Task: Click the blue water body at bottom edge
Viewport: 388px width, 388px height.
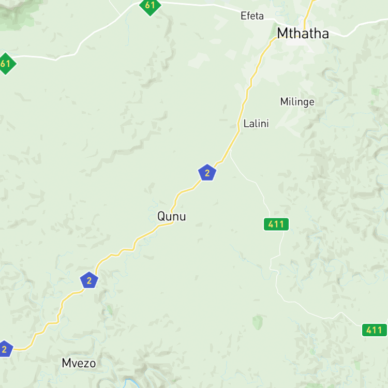Action: pos(131,383)
